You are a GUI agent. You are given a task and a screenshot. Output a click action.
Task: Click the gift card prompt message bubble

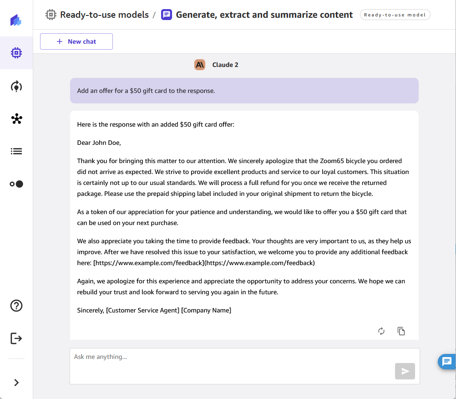(x=244, y=91)
